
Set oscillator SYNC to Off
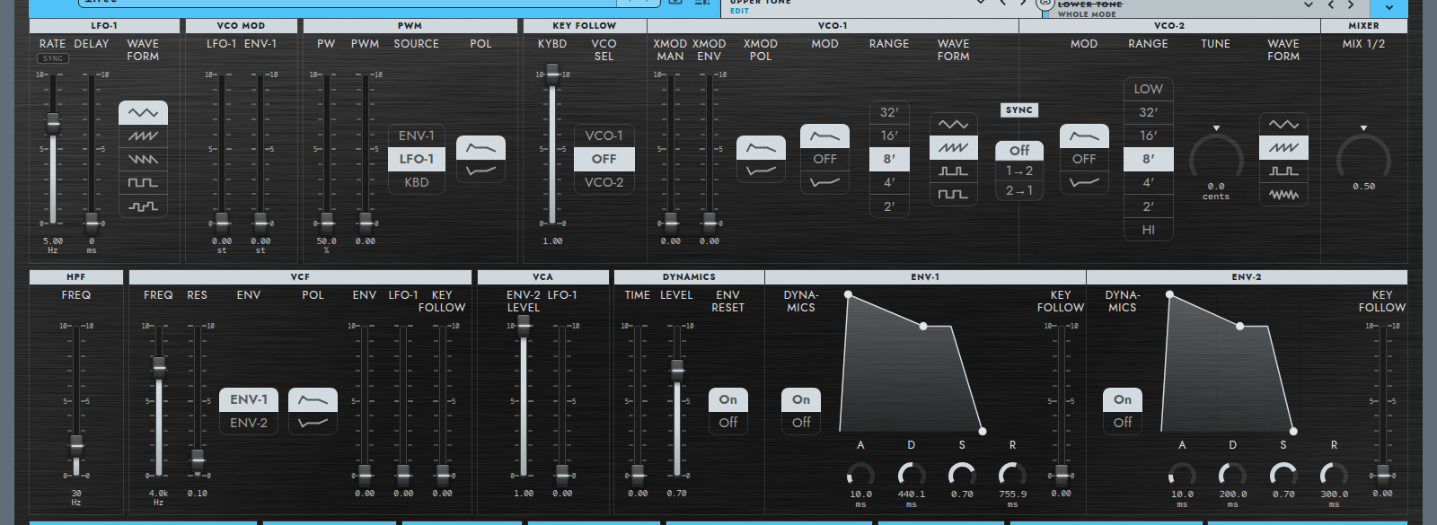tap(1019, 151)
